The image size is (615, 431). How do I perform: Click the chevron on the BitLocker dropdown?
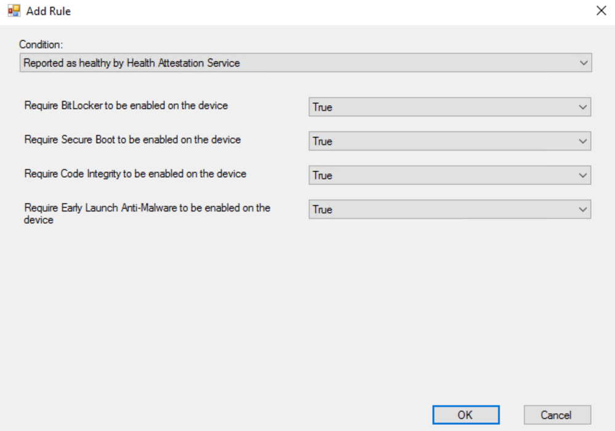[583, 107]
